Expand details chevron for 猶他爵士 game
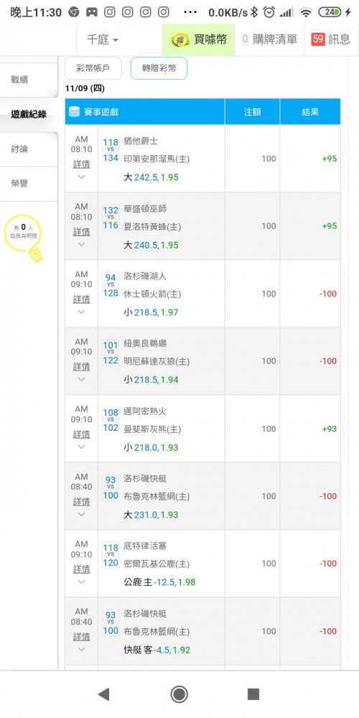Viewport: 359px width, 718px height. pyautogui.click(x=82, y=177)
